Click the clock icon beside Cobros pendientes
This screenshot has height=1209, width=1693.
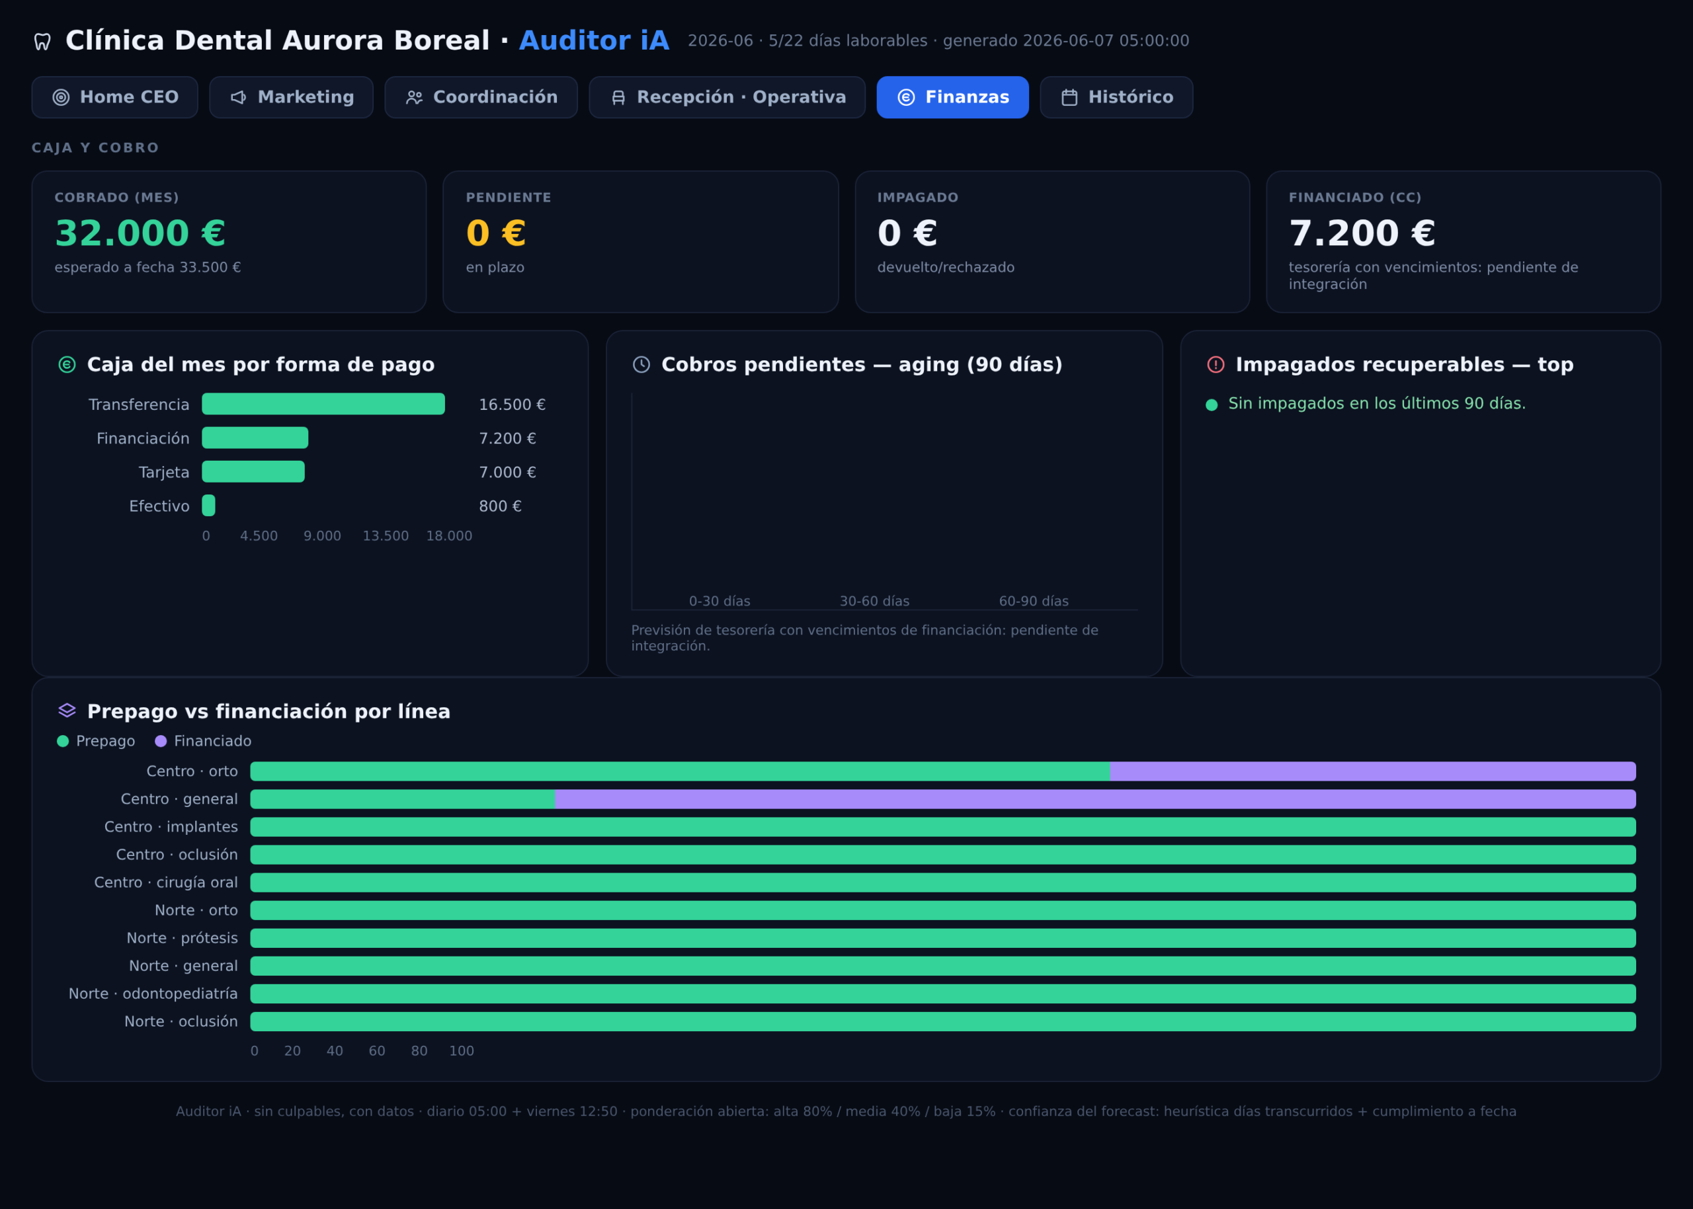pyautogui.click(x=641, y=365)
